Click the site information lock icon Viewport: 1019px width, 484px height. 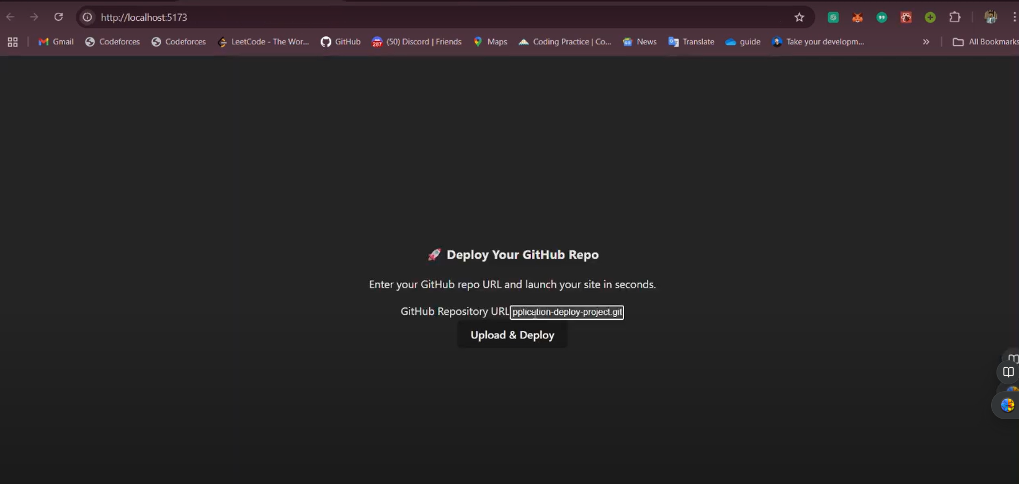[x=87, y=17]
